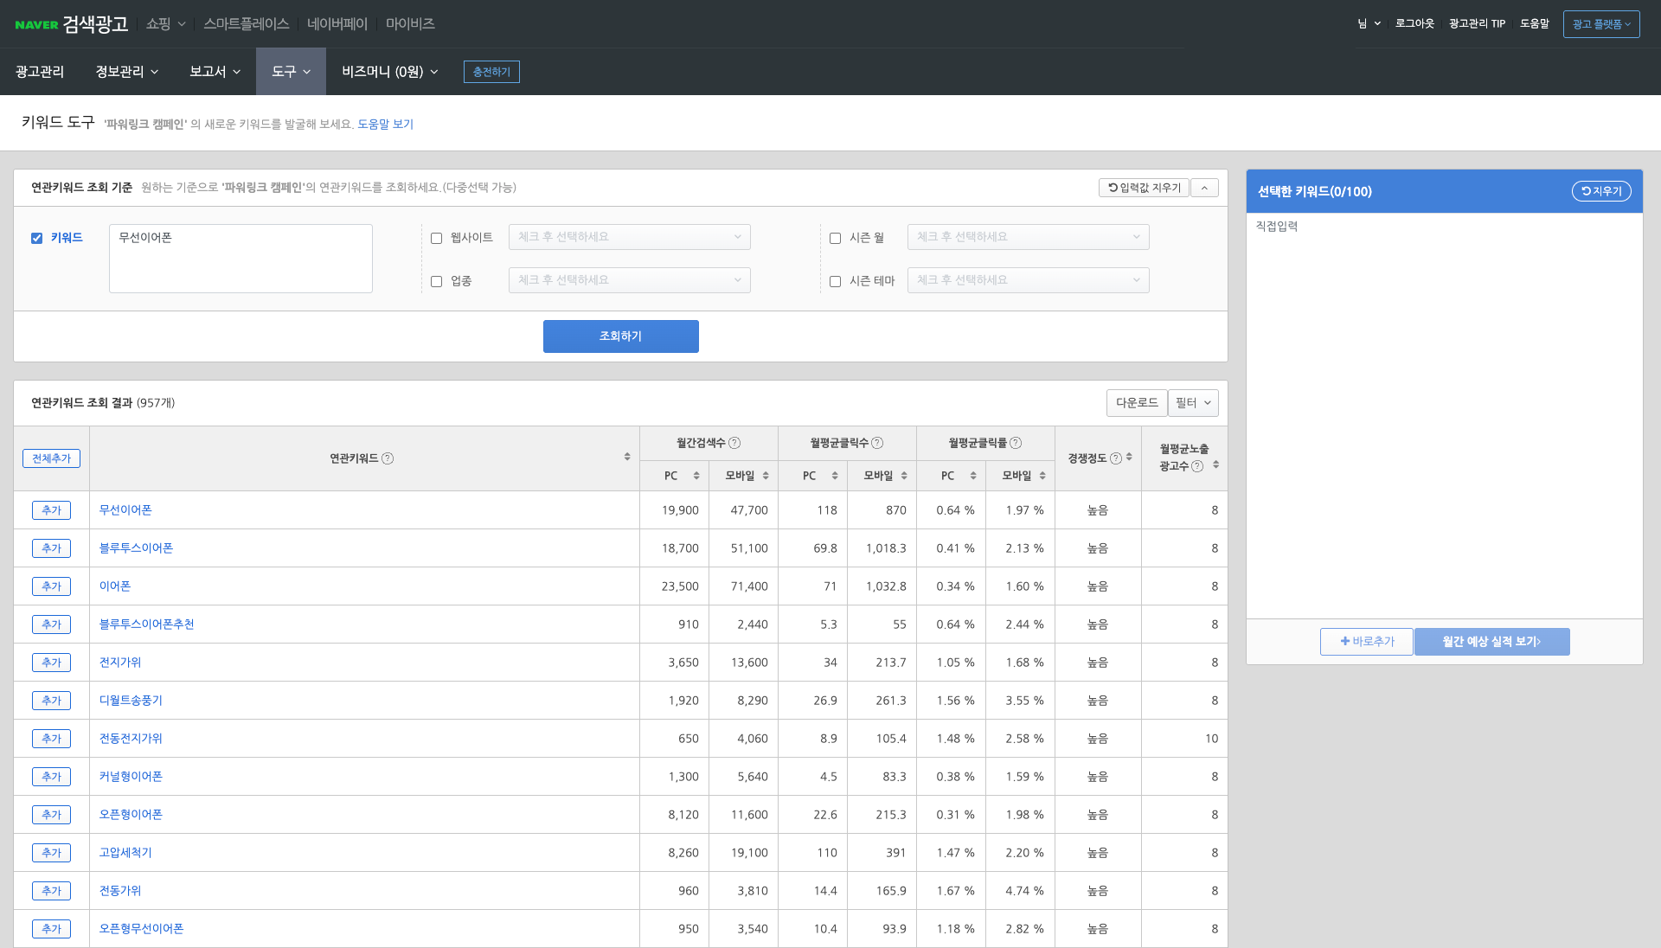Viewport: 1661px width, 948px height.
Task: Open the 시즌 월 selection dropdown
Action: [1028, 237]
